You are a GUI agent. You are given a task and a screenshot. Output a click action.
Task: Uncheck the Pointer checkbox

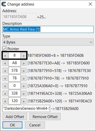pyautogui.click(x=4, y=49)
